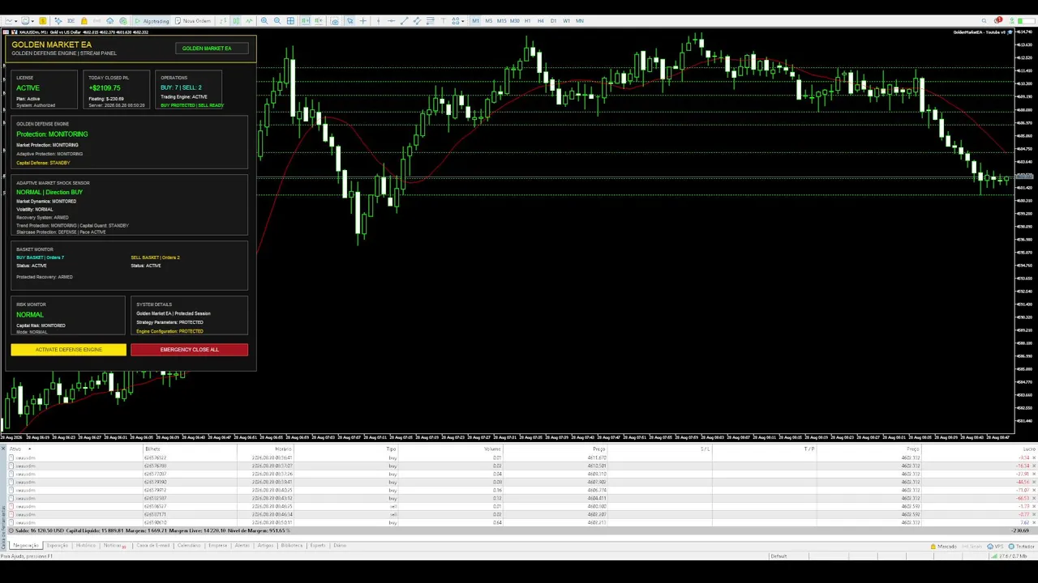This screenshot has height=583, width=1038.
Task: Switch chart to line display
Action: pos(249,21)
